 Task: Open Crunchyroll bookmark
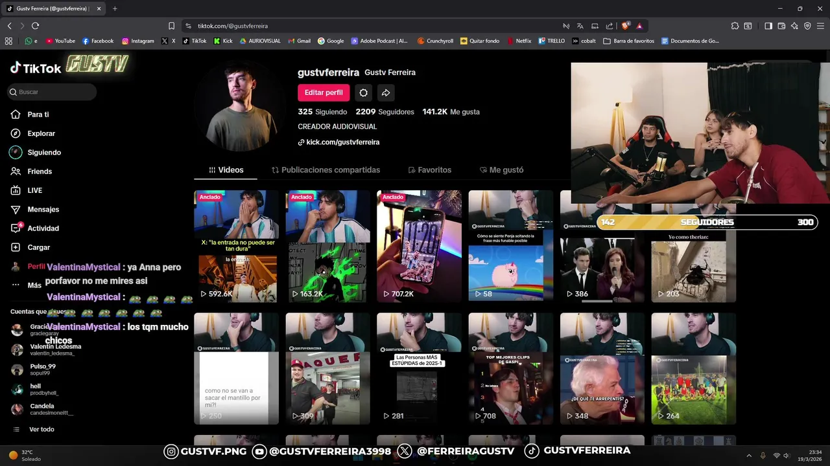[435, 41]
